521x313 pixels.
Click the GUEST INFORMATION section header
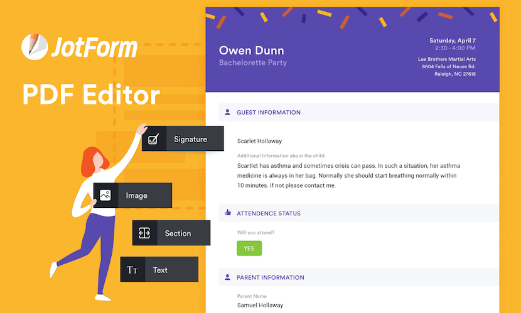click(359, 112)
